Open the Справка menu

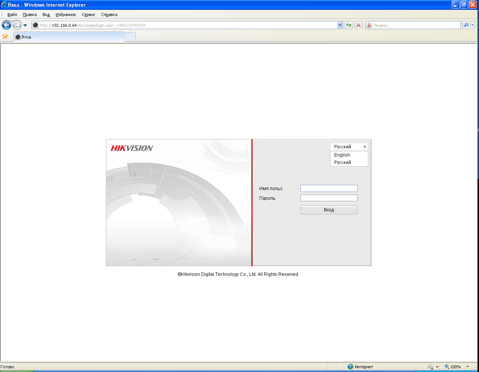[x=109, y=15]
